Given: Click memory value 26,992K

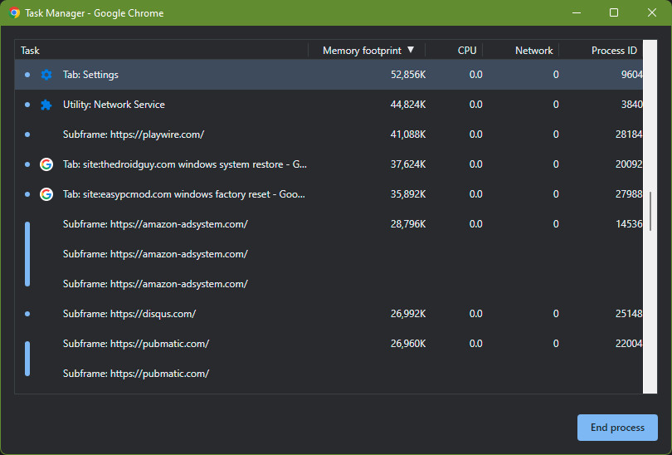Looking at the screenshot, I should 408,314.
